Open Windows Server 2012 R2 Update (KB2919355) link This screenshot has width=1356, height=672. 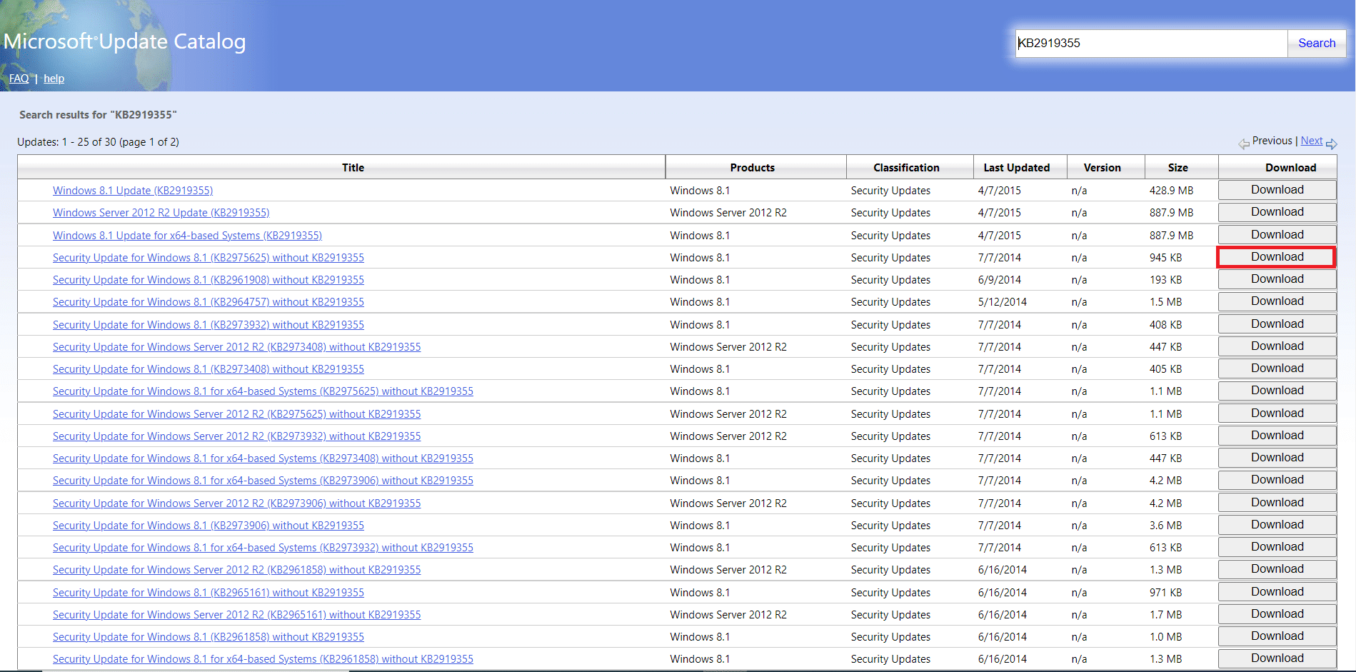pos(161,213)
